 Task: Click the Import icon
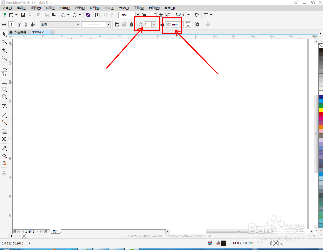(97, 15)
